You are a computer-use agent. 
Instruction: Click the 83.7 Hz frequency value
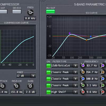92,66
